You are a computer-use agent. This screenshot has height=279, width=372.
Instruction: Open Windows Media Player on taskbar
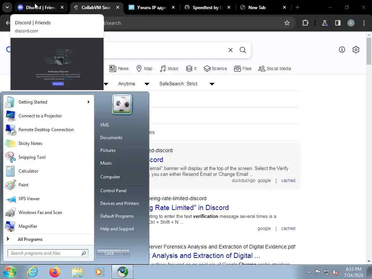click(x=99, y=272)
